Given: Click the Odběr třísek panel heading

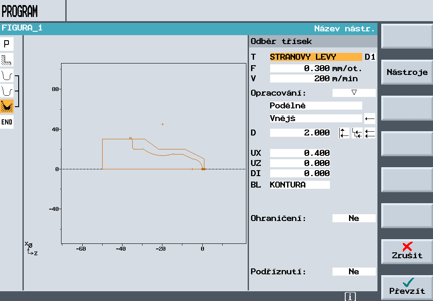Looking at the screenshot, I should click(281, 41).
